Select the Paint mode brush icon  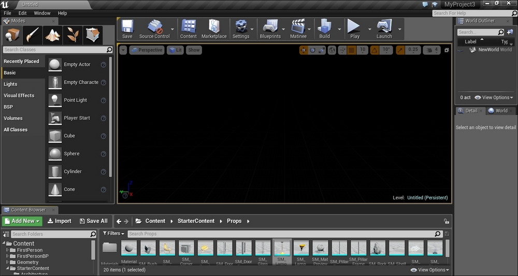tap(33, 35)
